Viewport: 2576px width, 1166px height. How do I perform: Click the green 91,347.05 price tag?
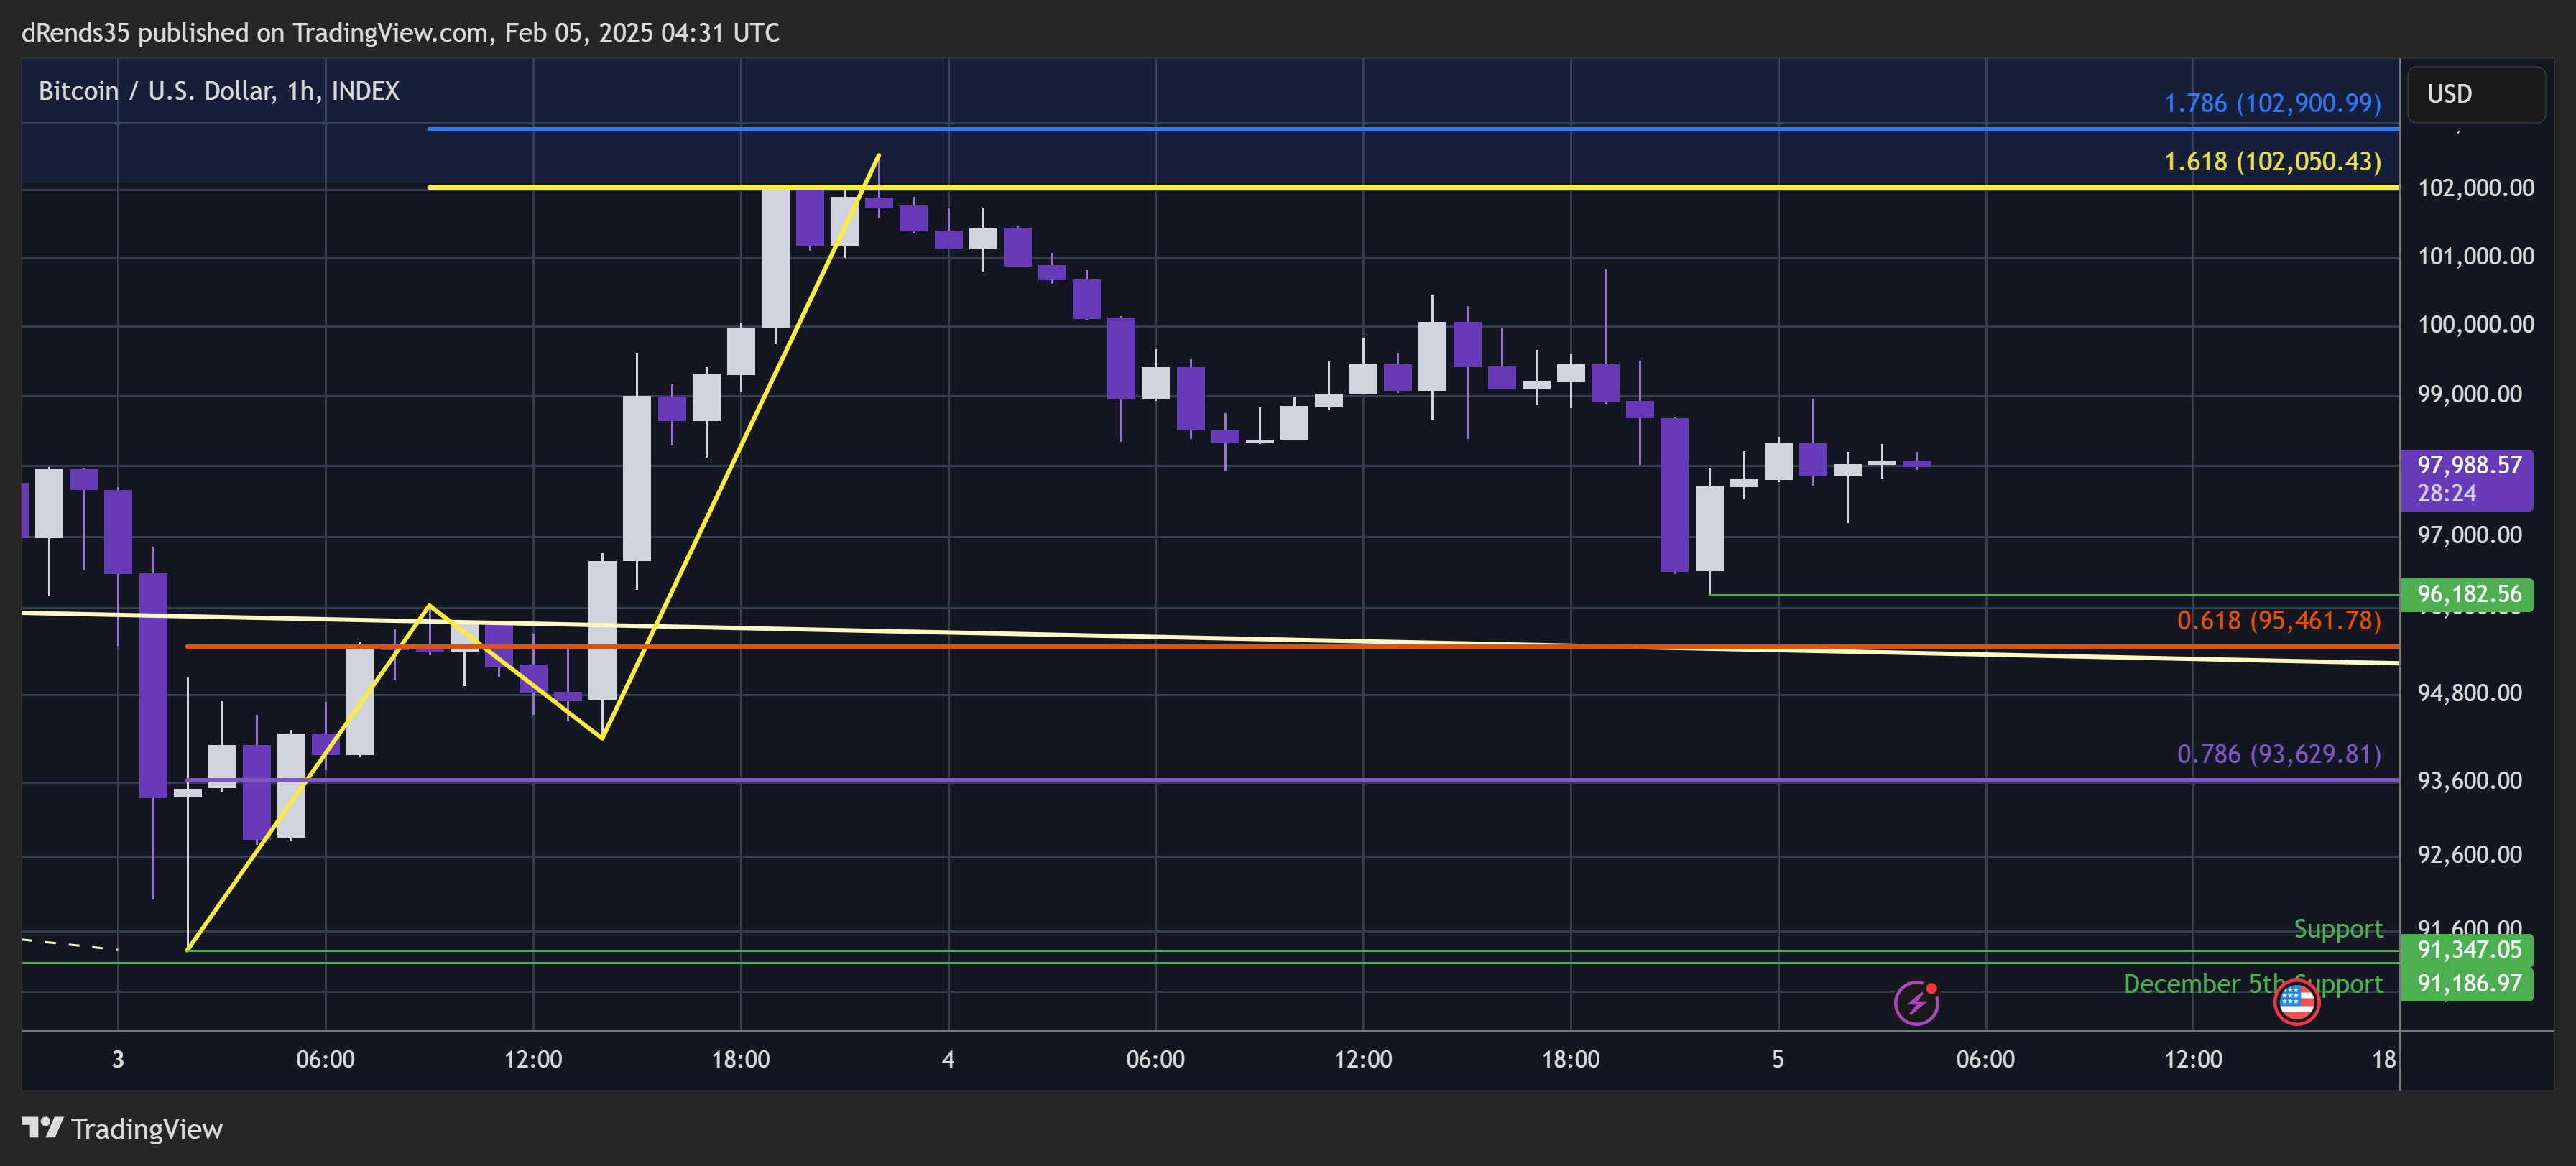click(x=2466, y=949)
